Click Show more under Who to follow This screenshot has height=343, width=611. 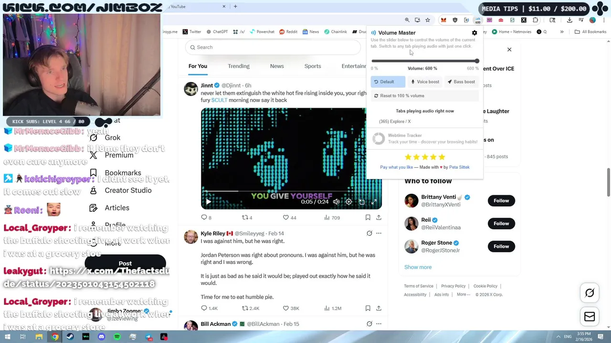pyautogui.click(x=418, y=267)
